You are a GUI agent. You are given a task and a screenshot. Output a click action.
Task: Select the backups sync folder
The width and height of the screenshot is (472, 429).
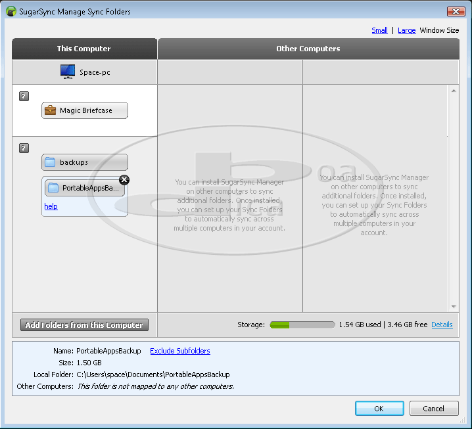pos(85,162)
